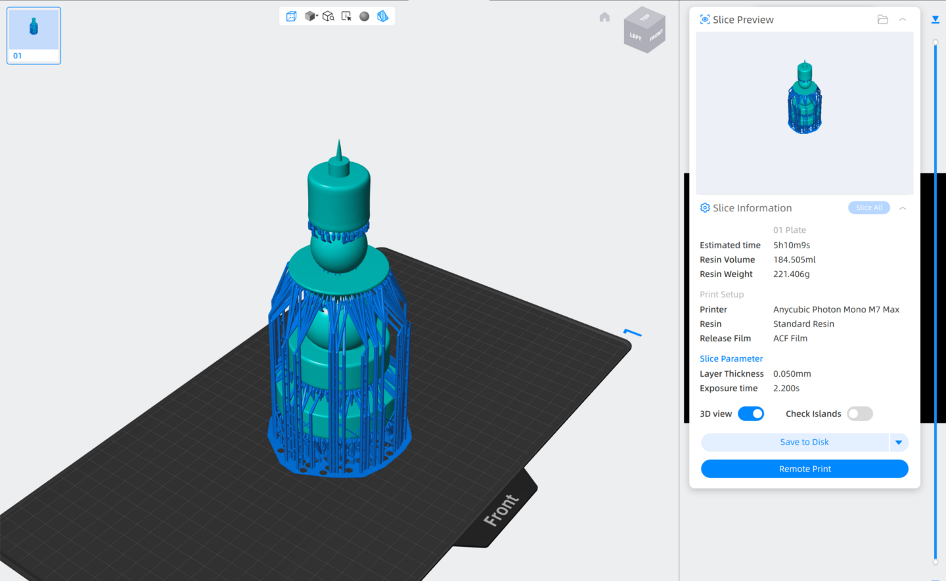The image size is (946, 581).
Task: Click the blue striped slice view icon
Action: (383, 16)
